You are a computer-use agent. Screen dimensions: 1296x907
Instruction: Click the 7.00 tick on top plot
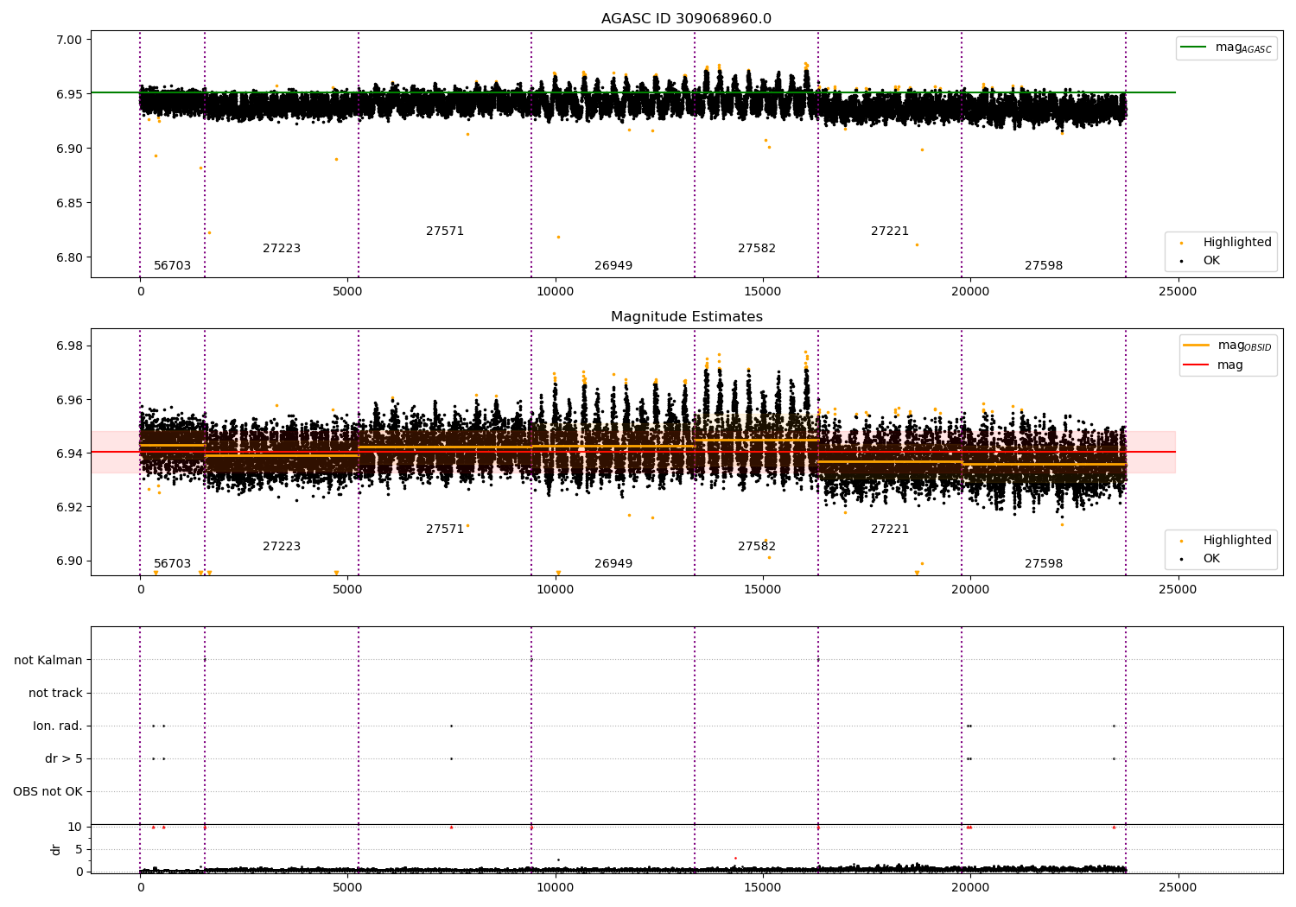(x=70, y=40)
